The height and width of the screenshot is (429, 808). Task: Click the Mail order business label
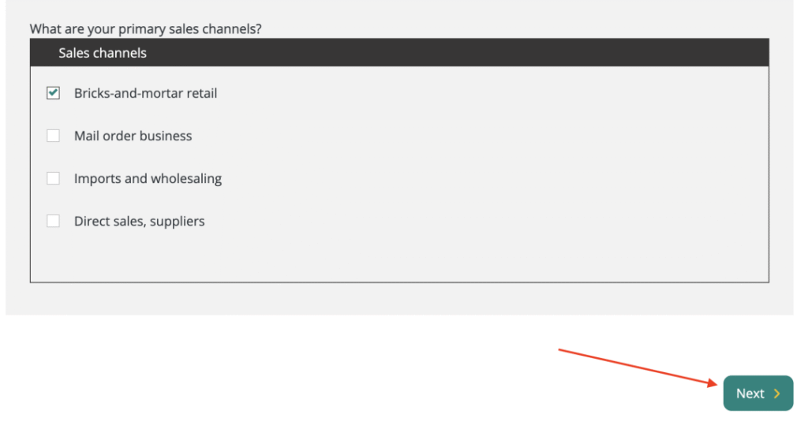click(133, 136)
